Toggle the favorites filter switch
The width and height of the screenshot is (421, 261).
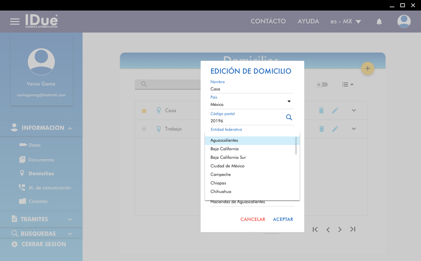point(322,84)
